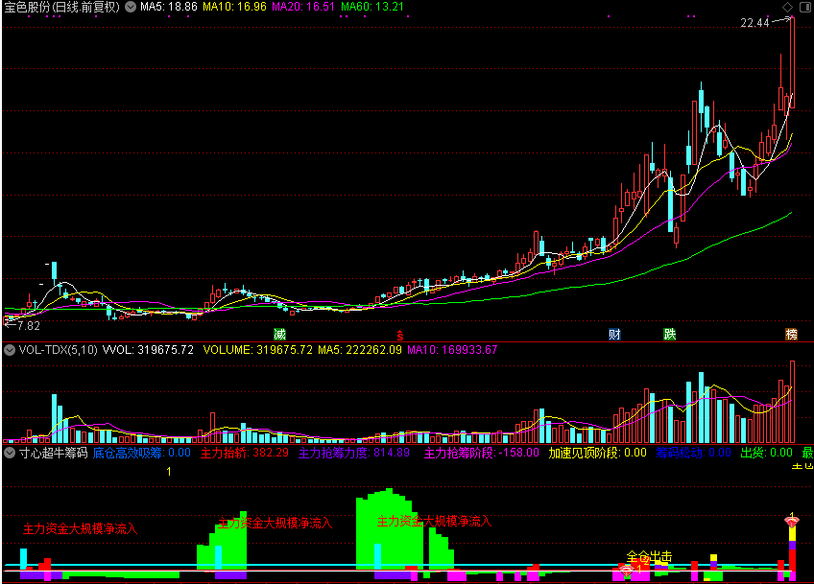Open the 寸心超牛筹码 indicator dropdown arrow

[x=10, y=453]
